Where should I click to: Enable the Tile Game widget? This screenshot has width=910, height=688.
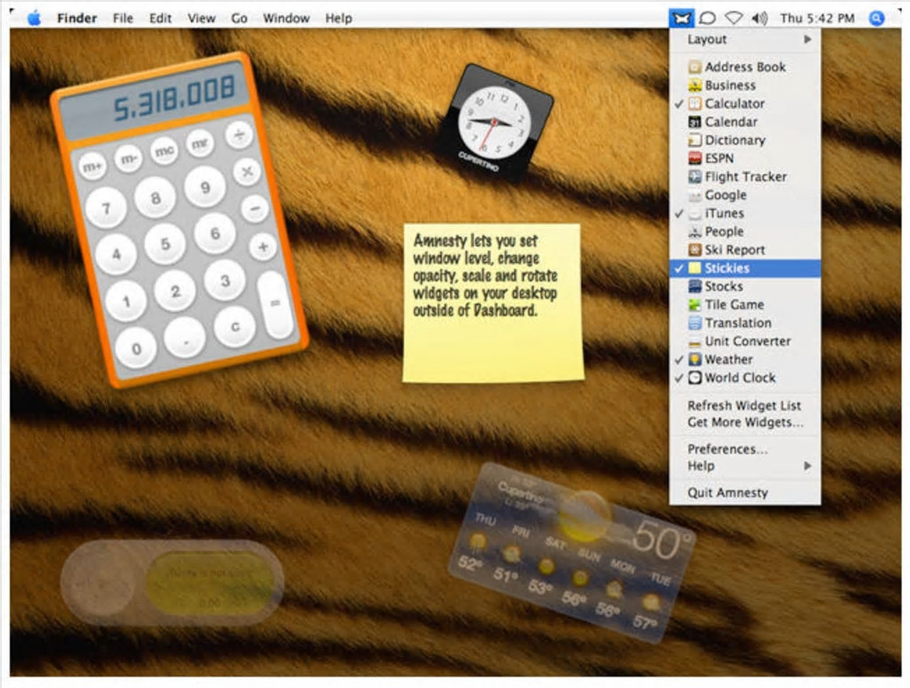[745, 304]
